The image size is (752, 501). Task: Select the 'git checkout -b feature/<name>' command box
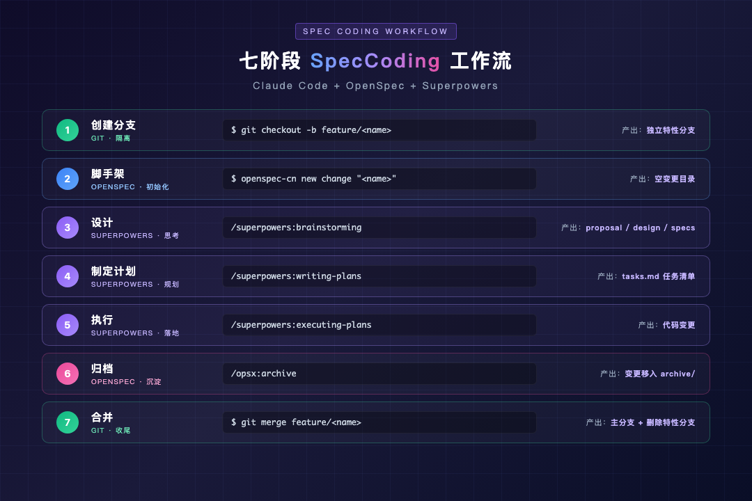pos(379,130)
